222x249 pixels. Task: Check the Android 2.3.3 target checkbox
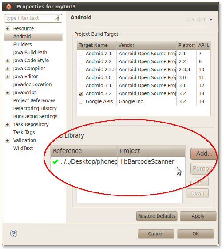81,70
